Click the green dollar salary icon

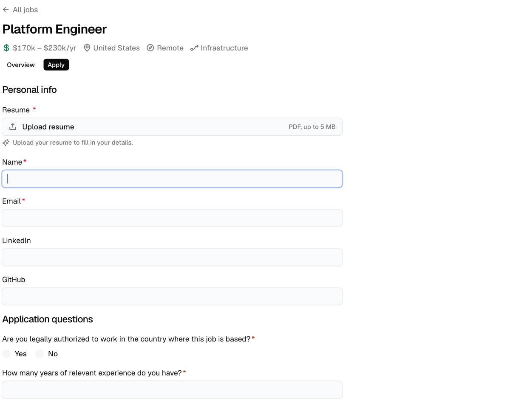click(6, 48)
